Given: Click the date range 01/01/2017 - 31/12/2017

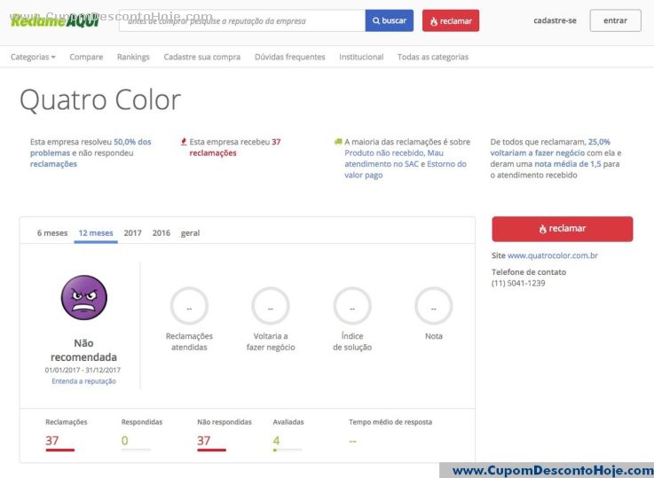Looking at the screenshot, I should coord(83,370).
